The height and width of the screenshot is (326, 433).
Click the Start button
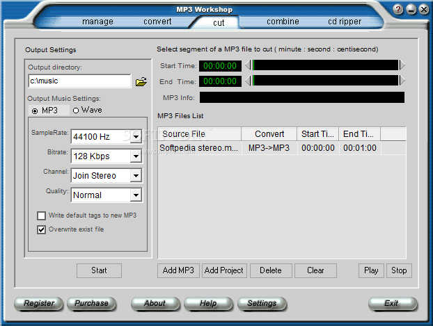point(99,270)
